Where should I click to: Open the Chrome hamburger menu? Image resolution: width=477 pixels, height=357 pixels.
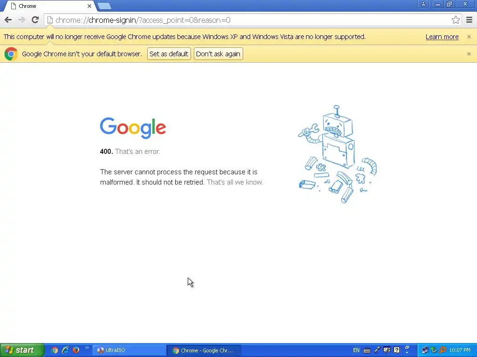pos(470,20)
